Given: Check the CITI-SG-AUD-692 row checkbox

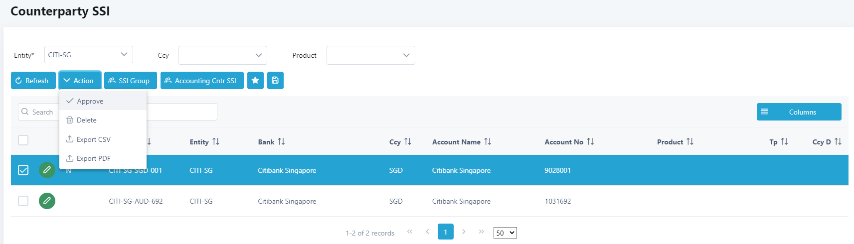Looking at the screenshot, I should click(x=23, y=201).
